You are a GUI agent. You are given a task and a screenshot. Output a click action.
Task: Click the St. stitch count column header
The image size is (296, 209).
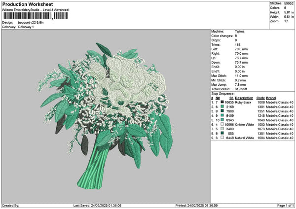tap(231, 98)
